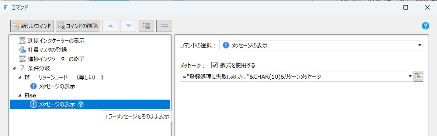Screen dimensions: 437x136
Task: Minimize the コマンド dialog window
Action: pyautogui.click(x=384, y=7)
